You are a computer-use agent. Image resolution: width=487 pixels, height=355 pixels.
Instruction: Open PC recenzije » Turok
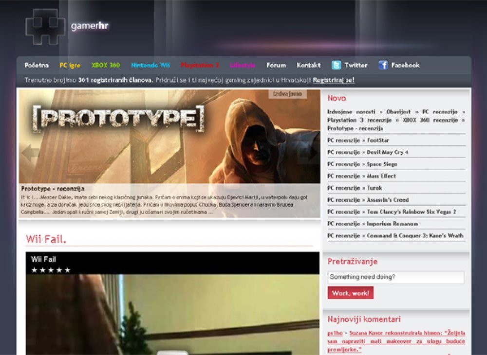(x=355, y=188)
